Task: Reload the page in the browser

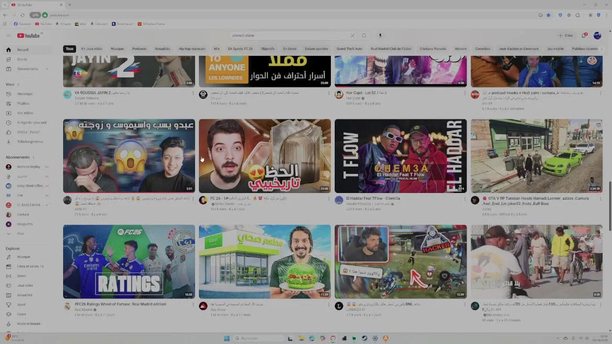Action: 22,15
